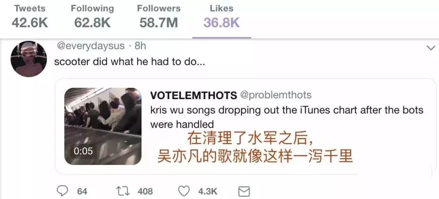The image size is (439, 199).
Task: Click the 408 retweets count
Action: click(145, 192)
